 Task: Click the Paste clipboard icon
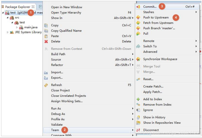46,36
